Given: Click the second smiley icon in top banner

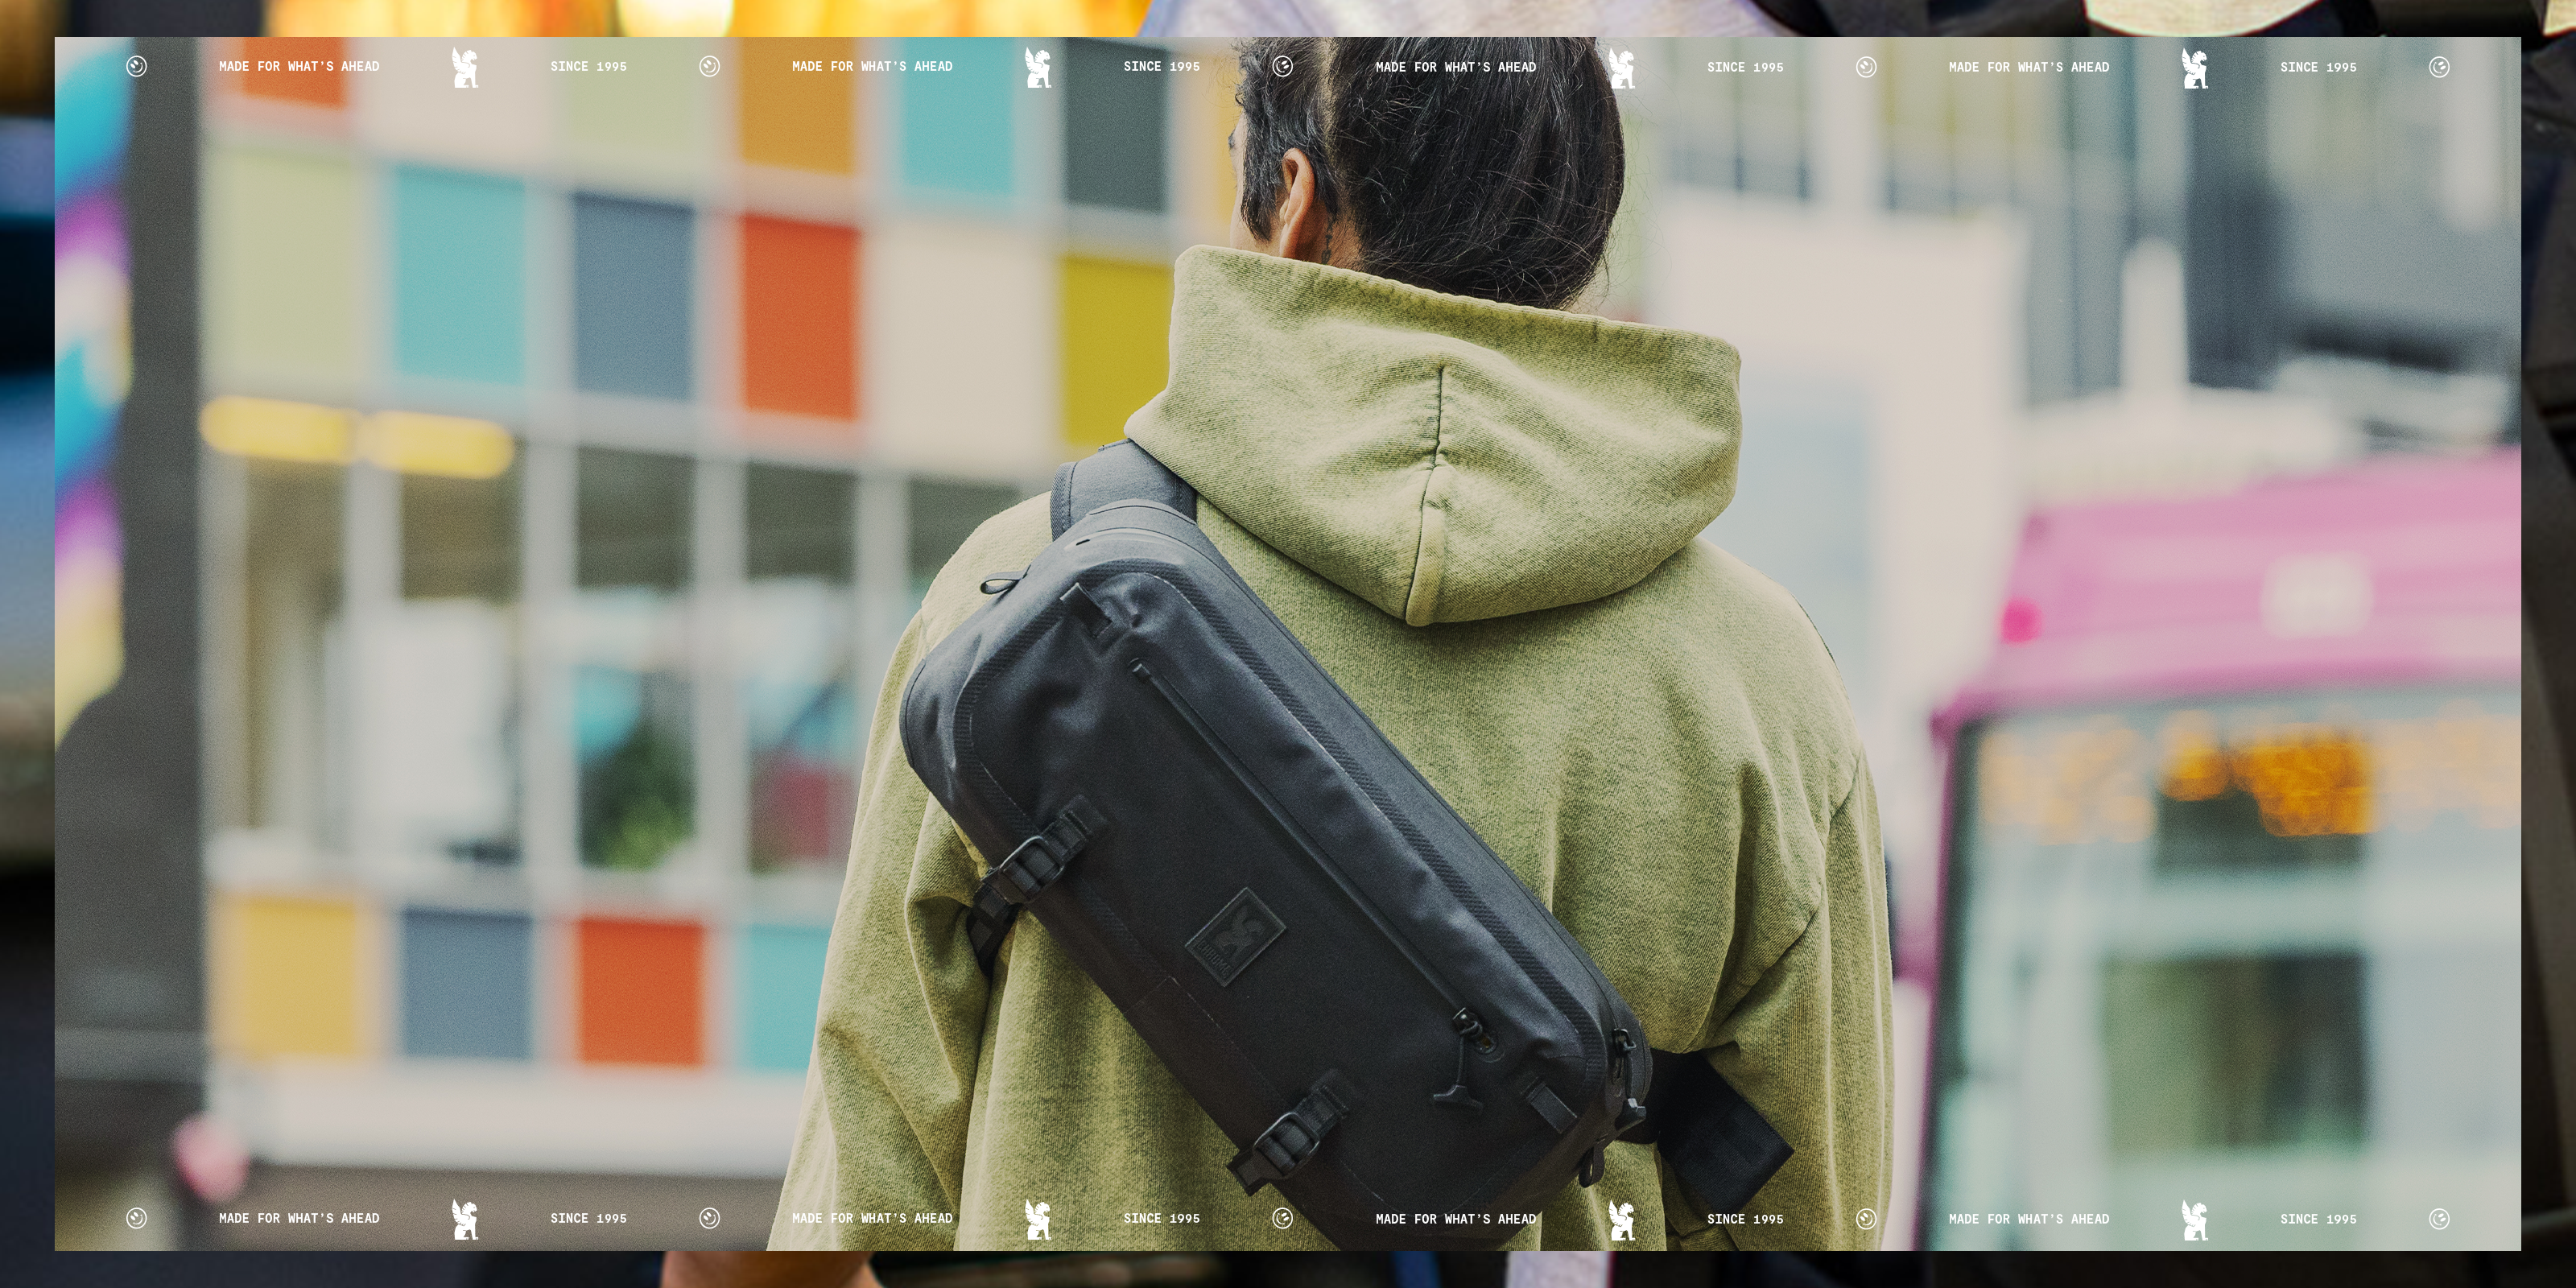Looking at the screenshot, I should 709,67.
